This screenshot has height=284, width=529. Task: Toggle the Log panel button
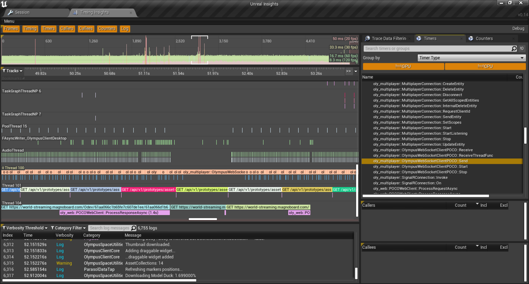[125, 29]
